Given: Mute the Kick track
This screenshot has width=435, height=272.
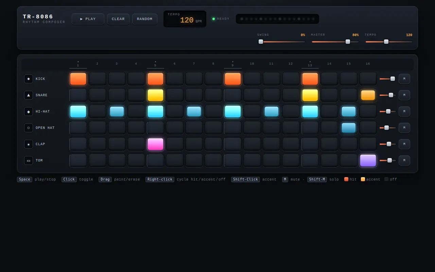Looking at the screenshot, I should pos(404,79).
